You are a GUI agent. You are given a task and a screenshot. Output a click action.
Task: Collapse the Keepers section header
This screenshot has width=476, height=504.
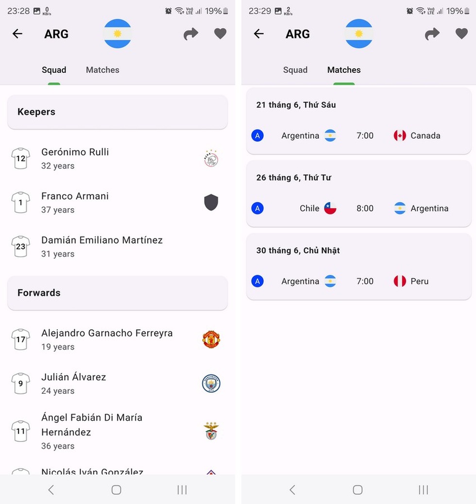point(117,112)
